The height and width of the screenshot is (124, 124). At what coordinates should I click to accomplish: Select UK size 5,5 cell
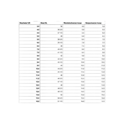[29, 39]
